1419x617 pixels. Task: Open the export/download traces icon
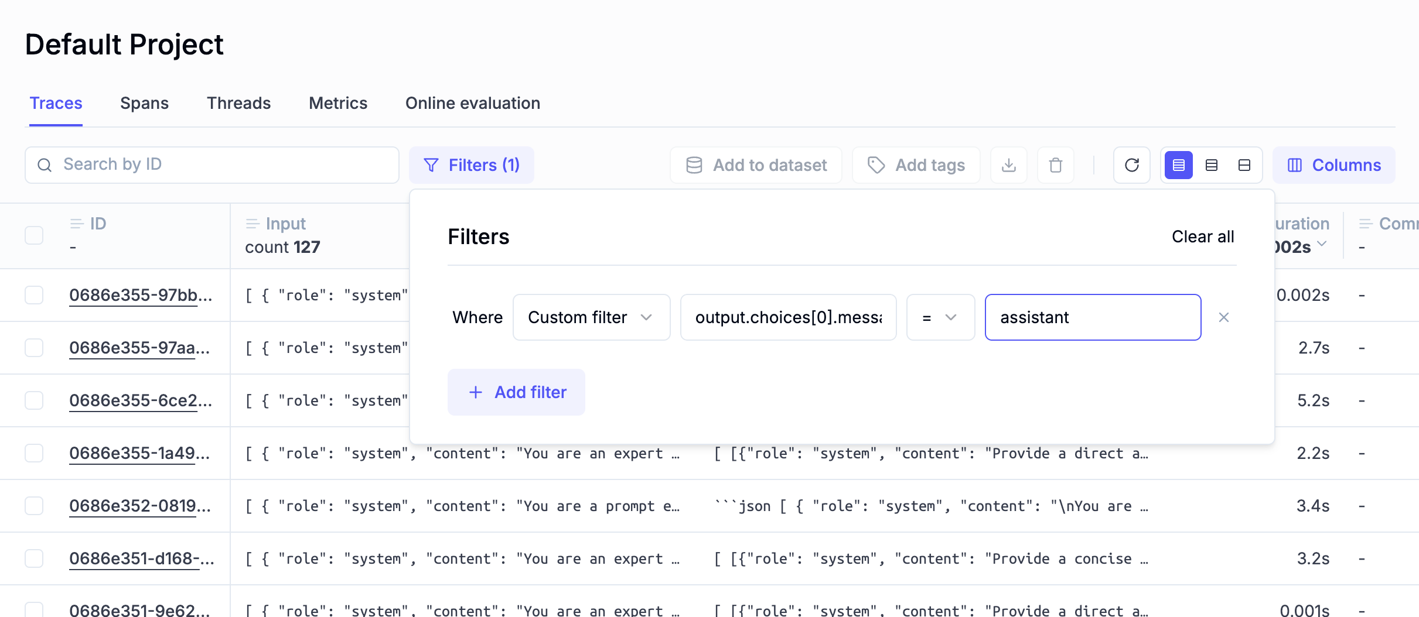click(x=1009, y=165)
